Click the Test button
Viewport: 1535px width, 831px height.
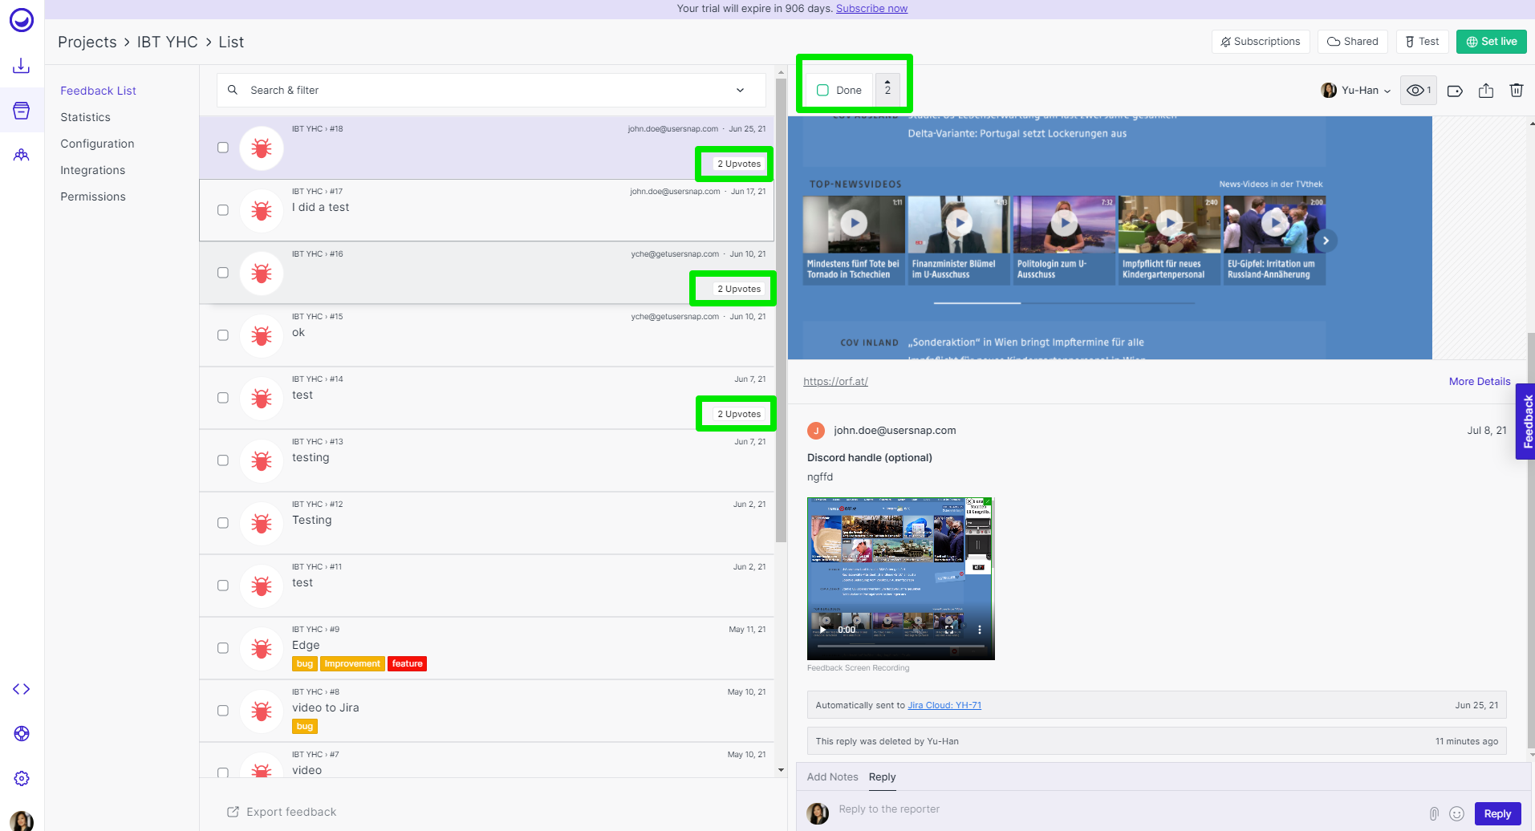[x=1423, y=42]
